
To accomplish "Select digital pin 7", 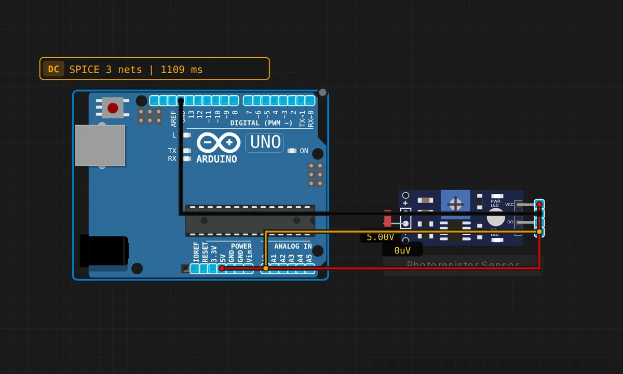I will [x=248, y=101].
